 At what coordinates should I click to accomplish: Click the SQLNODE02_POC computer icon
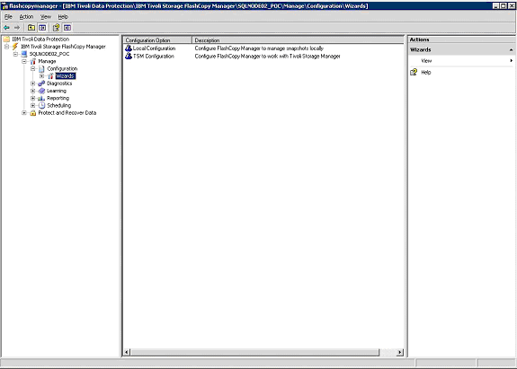pos(24,54)
